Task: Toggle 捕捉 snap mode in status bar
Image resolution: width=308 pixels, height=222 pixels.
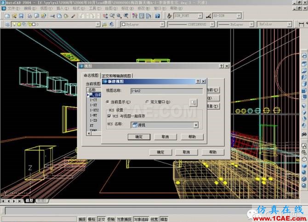Action: 82,219
